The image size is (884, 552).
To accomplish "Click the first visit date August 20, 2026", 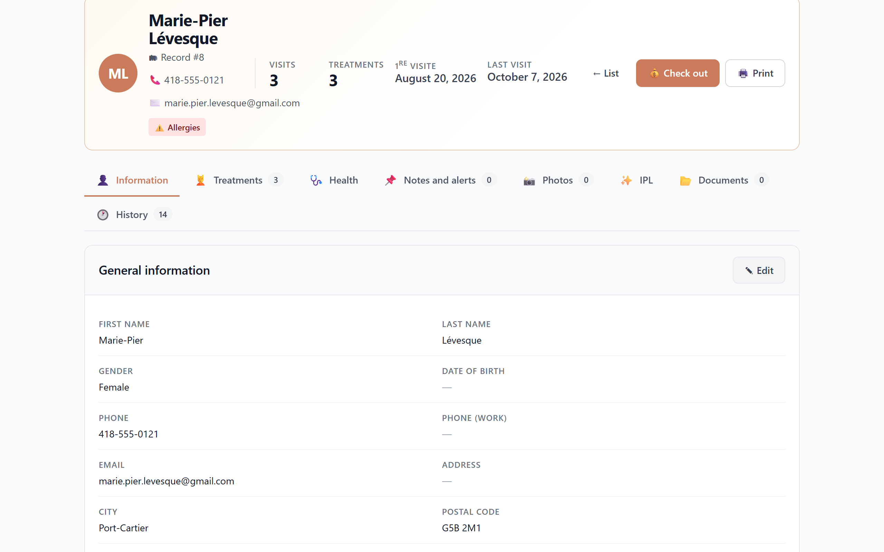I will [x=435, y=78].
